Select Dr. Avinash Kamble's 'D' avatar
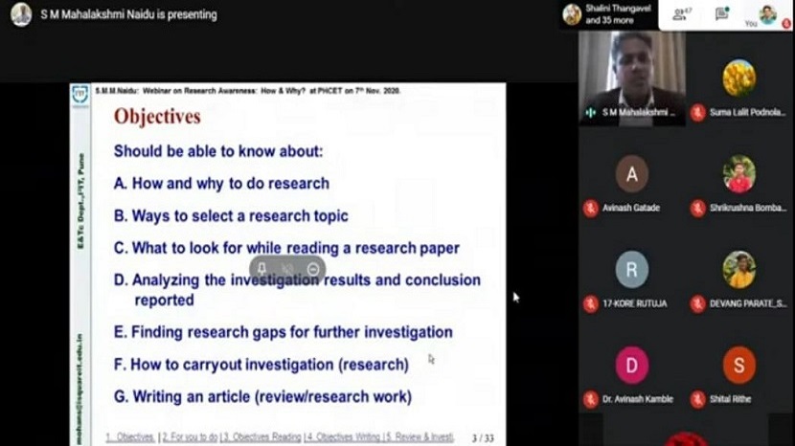Screen dimensions: 795x446 coord(632,365)
